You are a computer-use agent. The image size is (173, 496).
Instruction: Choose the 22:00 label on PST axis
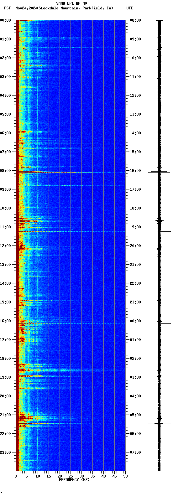pos(5,434)
